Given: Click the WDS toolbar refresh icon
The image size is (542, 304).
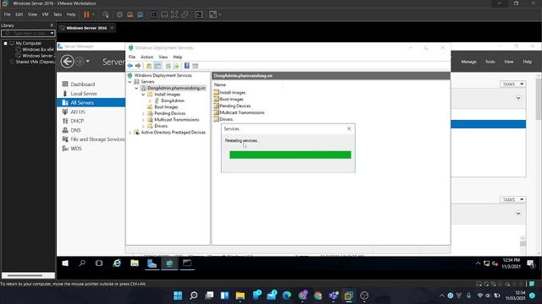Looking at the screenshot, I should (168, 66).
